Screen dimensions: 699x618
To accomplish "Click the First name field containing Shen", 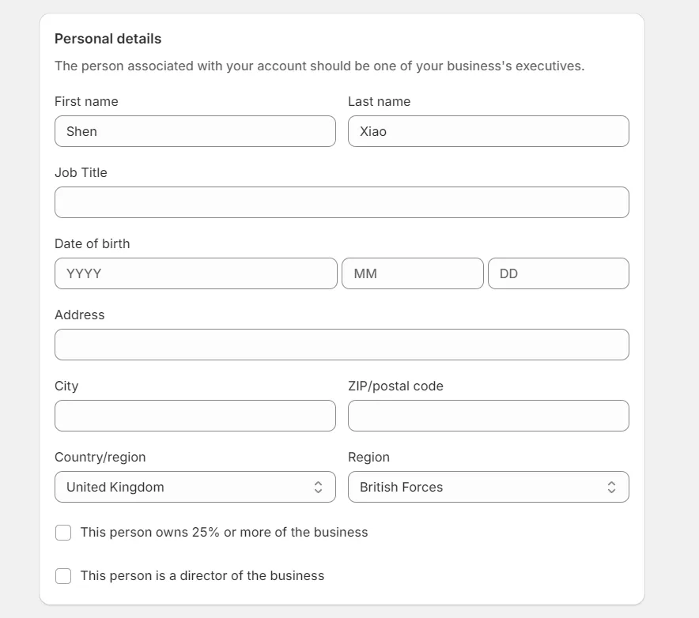I will click(x=195, y=131).
